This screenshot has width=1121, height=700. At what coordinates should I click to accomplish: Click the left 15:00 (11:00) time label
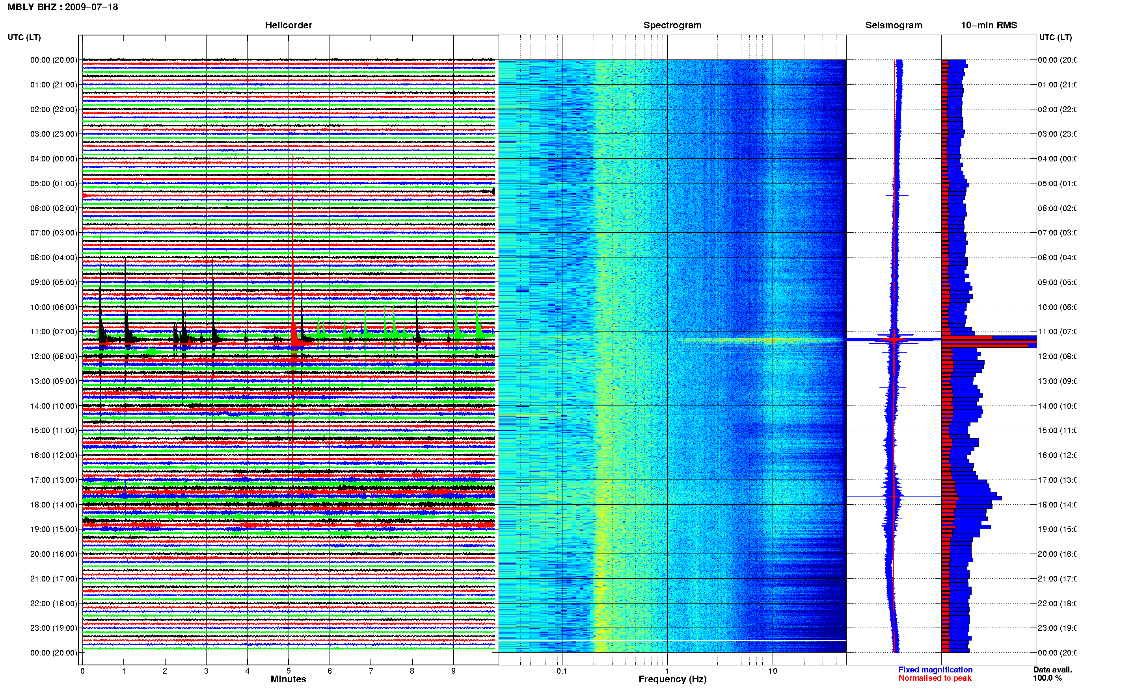pos(54,430)
